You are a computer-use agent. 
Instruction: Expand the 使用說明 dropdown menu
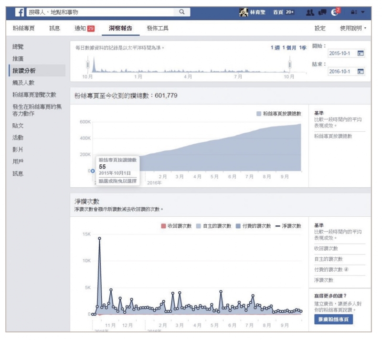tap(353, 29)
